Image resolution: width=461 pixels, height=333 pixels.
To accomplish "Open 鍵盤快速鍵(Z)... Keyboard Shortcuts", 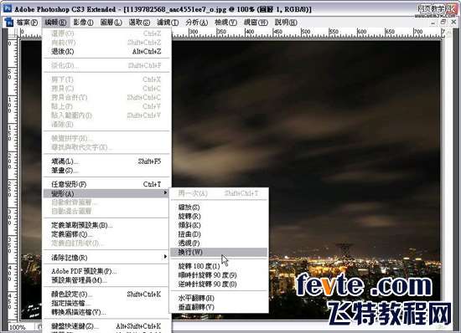I will click(106, 326).
